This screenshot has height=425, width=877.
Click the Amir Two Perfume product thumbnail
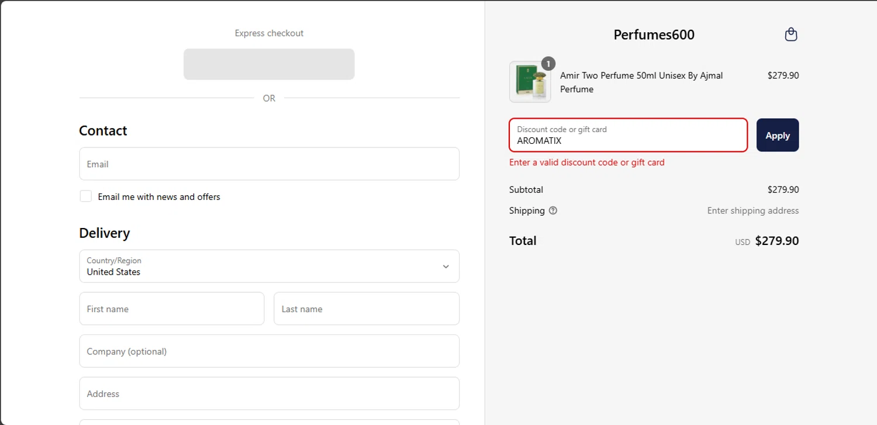(530, 82)
